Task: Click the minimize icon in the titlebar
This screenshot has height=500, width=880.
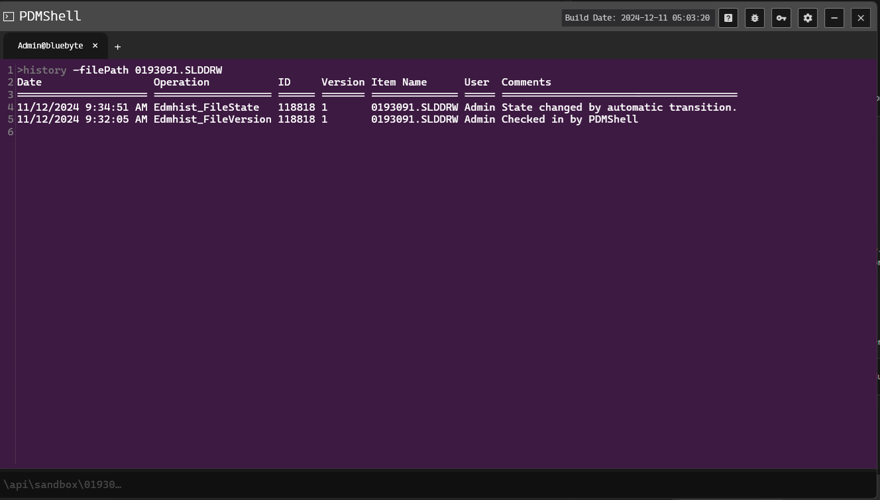Action: coord(834,18)
